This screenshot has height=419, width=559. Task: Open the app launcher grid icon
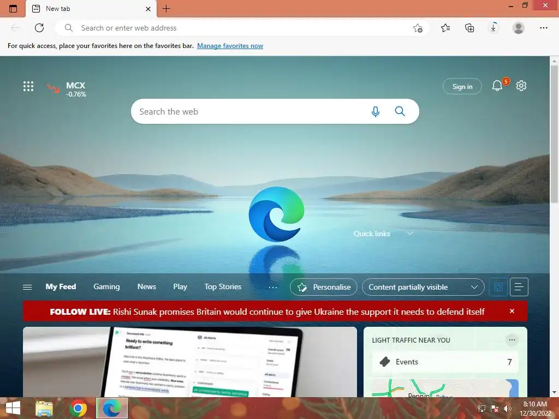click(x=28, y=86)
